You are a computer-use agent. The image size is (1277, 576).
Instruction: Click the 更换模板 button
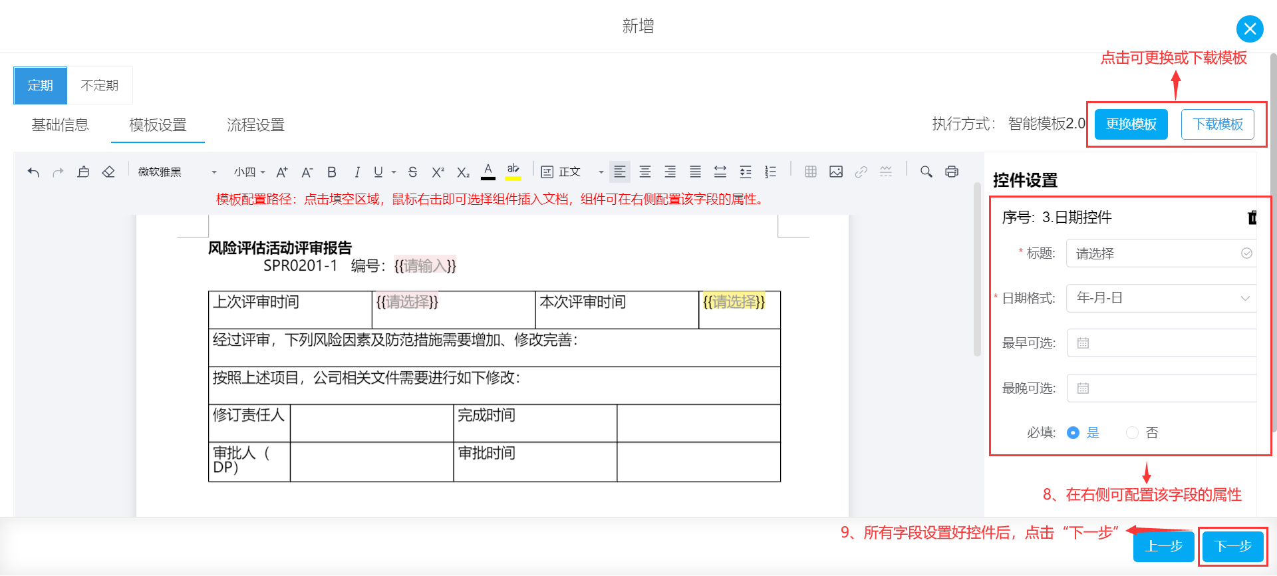click(1131, 124)
